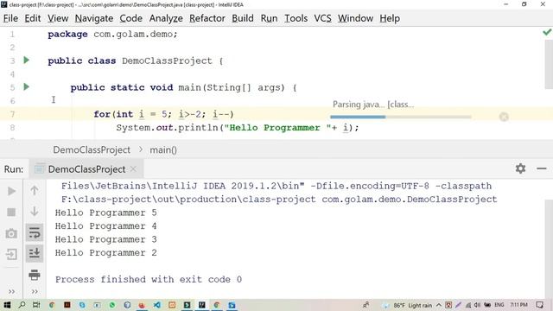Open the Windows Start menu

(7, 305)
